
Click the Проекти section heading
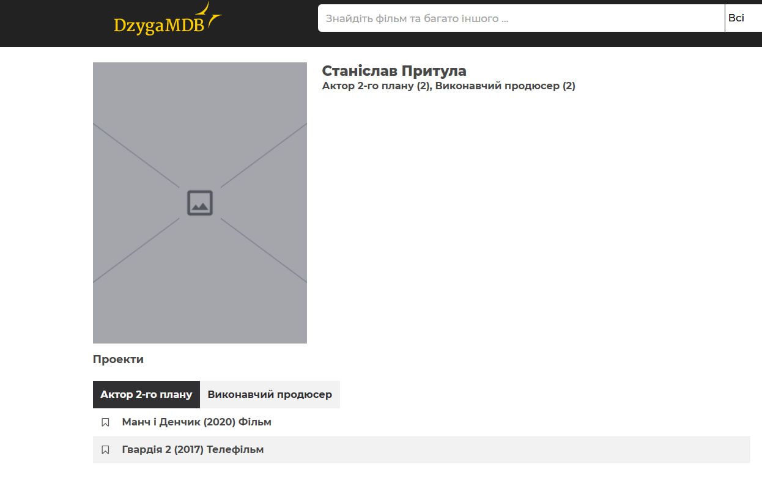click(118, 359)
